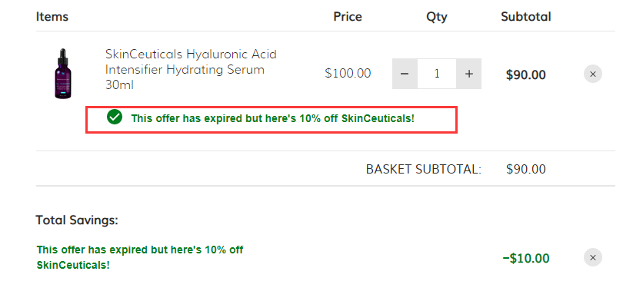This screenshot has height=301, width=623.
Task: Remove the 10% off savings offer
Action: click(593, 258)
